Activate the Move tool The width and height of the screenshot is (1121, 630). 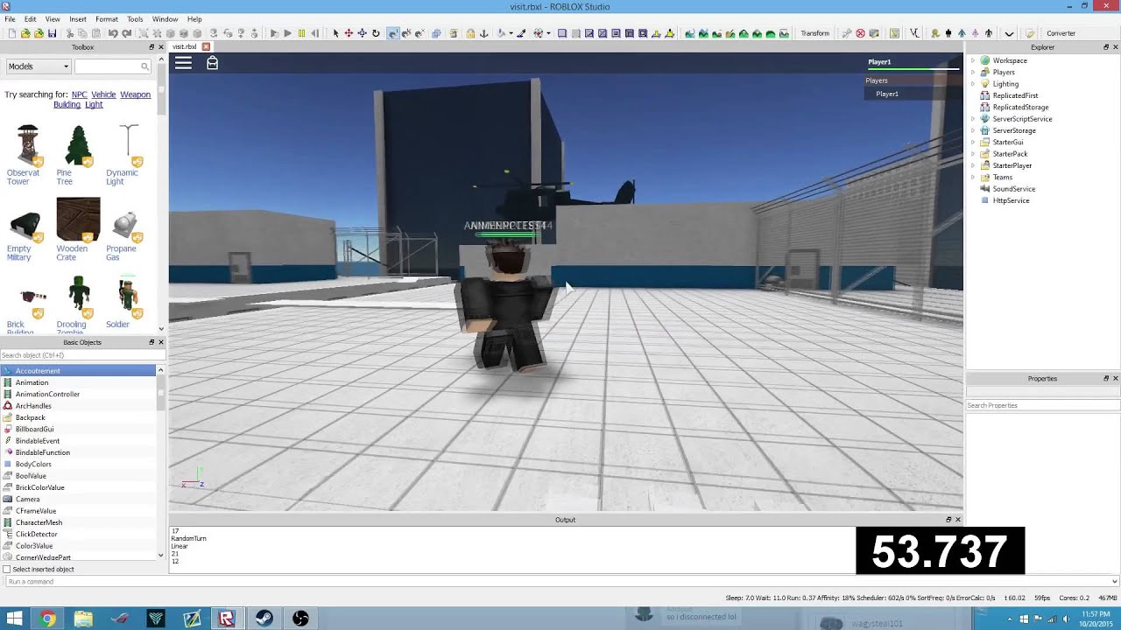coord(349,33)
